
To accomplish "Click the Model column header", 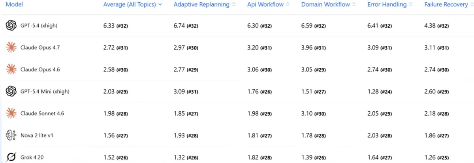I will [x=14, y=4].
